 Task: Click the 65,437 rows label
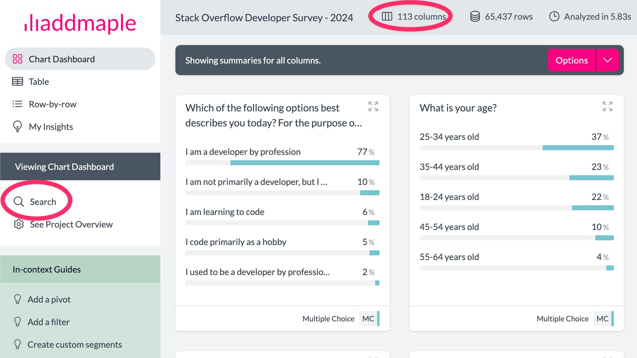pyautogui.click(x=509, y=17)
